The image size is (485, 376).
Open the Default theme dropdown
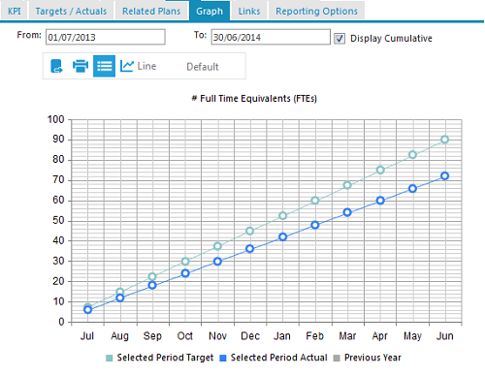pyautogui.click(x=203, y=67)
